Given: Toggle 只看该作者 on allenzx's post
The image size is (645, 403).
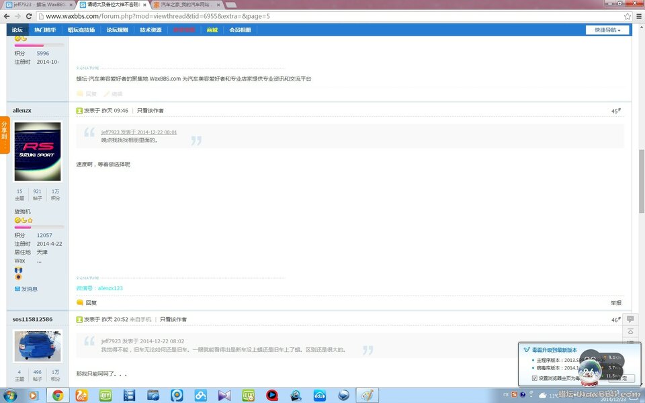Looking at the screenshot, I should [150, 110].
